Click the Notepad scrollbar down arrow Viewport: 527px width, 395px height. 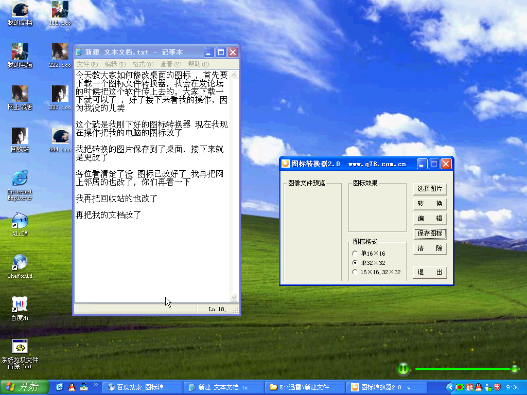[x=234, y=298]
